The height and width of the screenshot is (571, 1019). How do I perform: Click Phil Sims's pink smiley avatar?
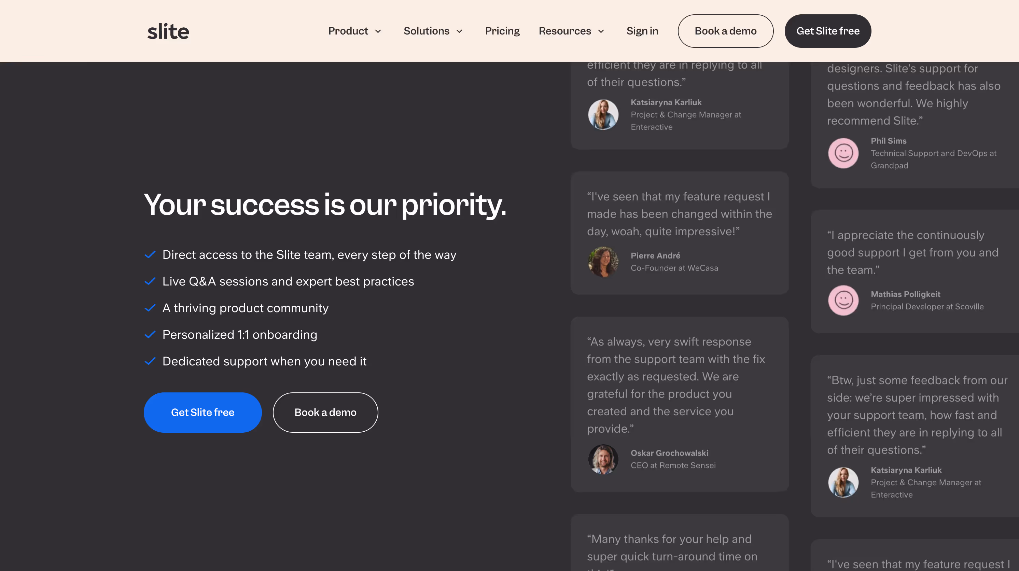[843, 153]
